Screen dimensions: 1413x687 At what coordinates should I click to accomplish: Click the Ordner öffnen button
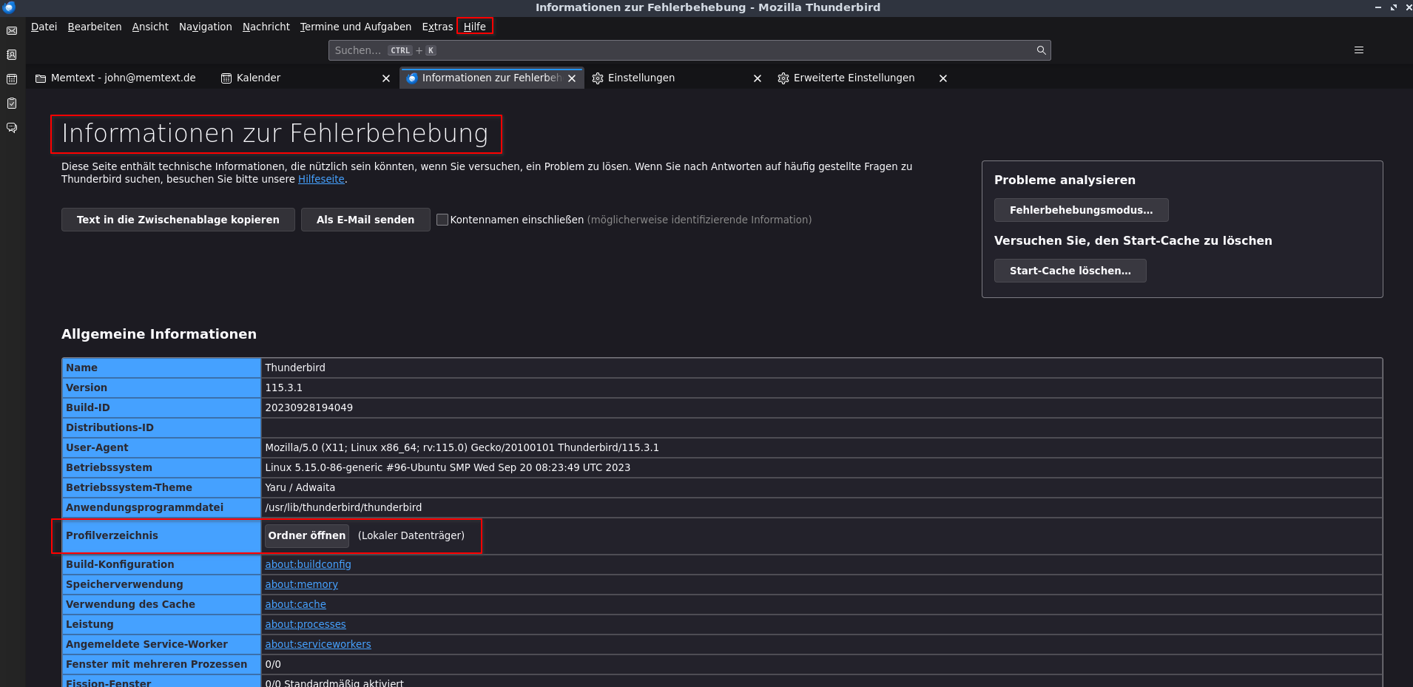pos(307,535)
